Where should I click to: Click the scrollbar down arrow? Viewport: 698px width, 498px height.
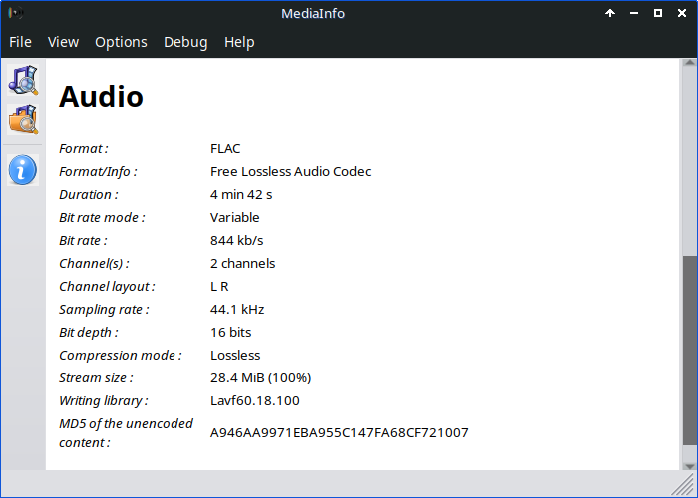click(690, 466)
